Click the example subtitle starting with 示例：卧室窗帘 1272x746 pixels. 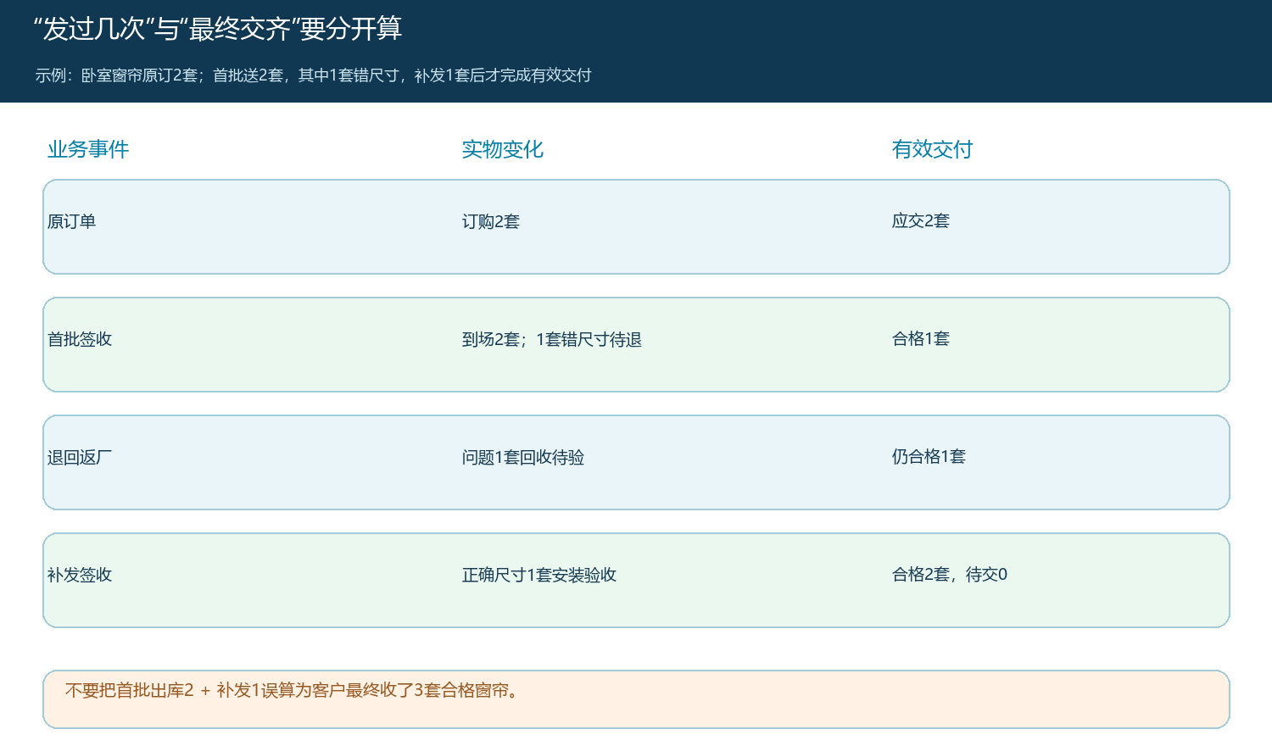313,75
